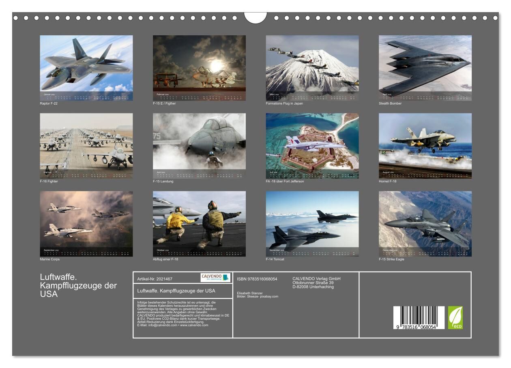
Task: Click the CALVENDO logo badge
Action: point(215,278)
